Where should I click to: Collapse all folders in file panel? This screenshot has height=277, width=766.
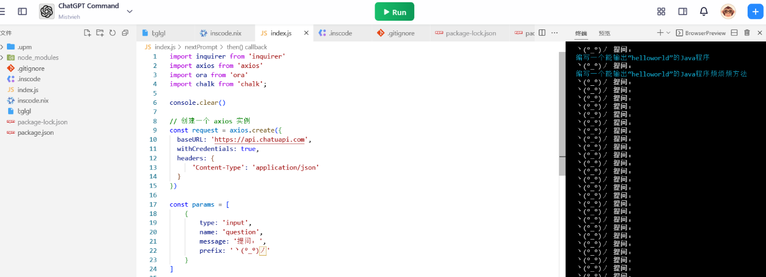(125, 33)
